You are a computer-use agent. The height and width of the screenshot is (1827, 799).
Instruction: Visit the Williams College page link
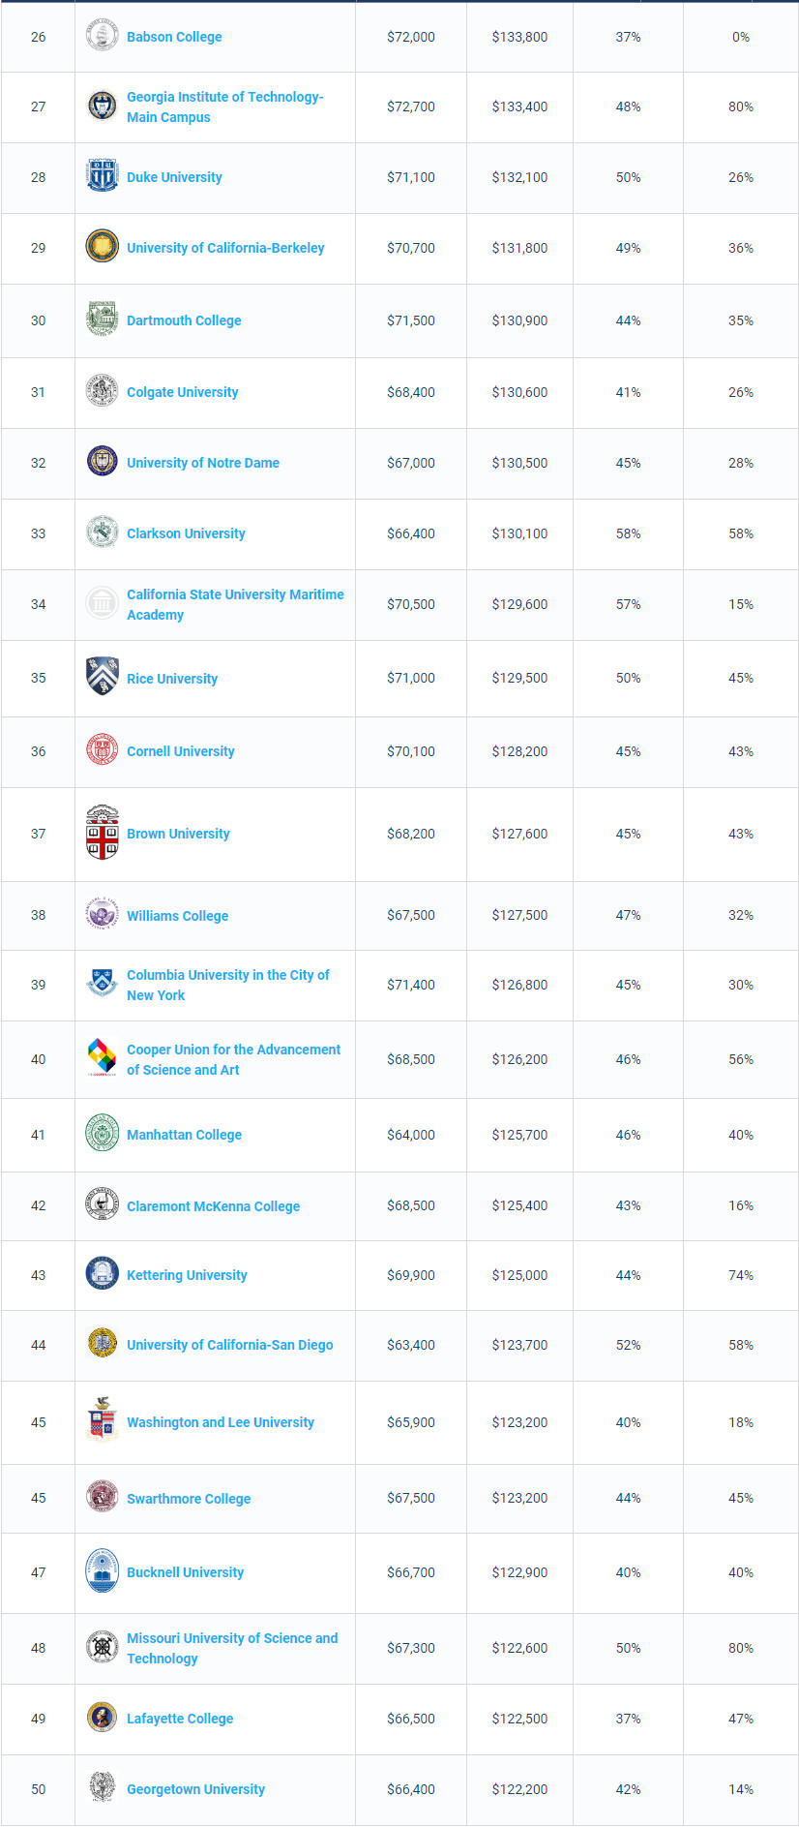click(x=178, y=916)
